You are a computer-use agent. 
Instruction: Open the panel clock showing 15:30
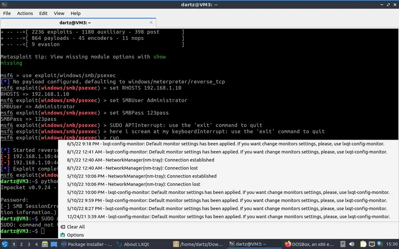coord(392,244)
